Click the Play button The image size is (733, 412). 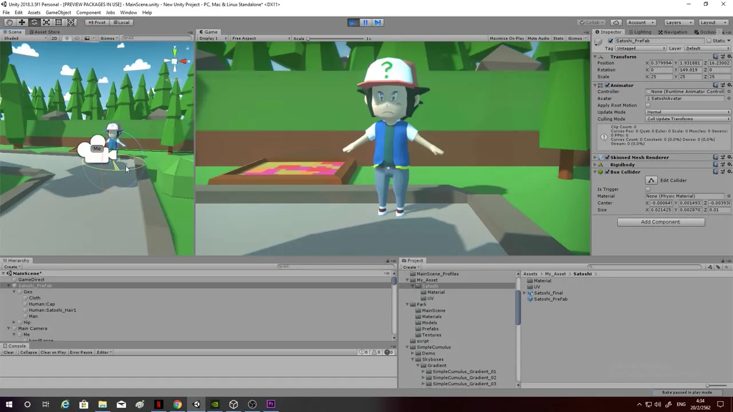pyautogui.click(x=353, y=22)
